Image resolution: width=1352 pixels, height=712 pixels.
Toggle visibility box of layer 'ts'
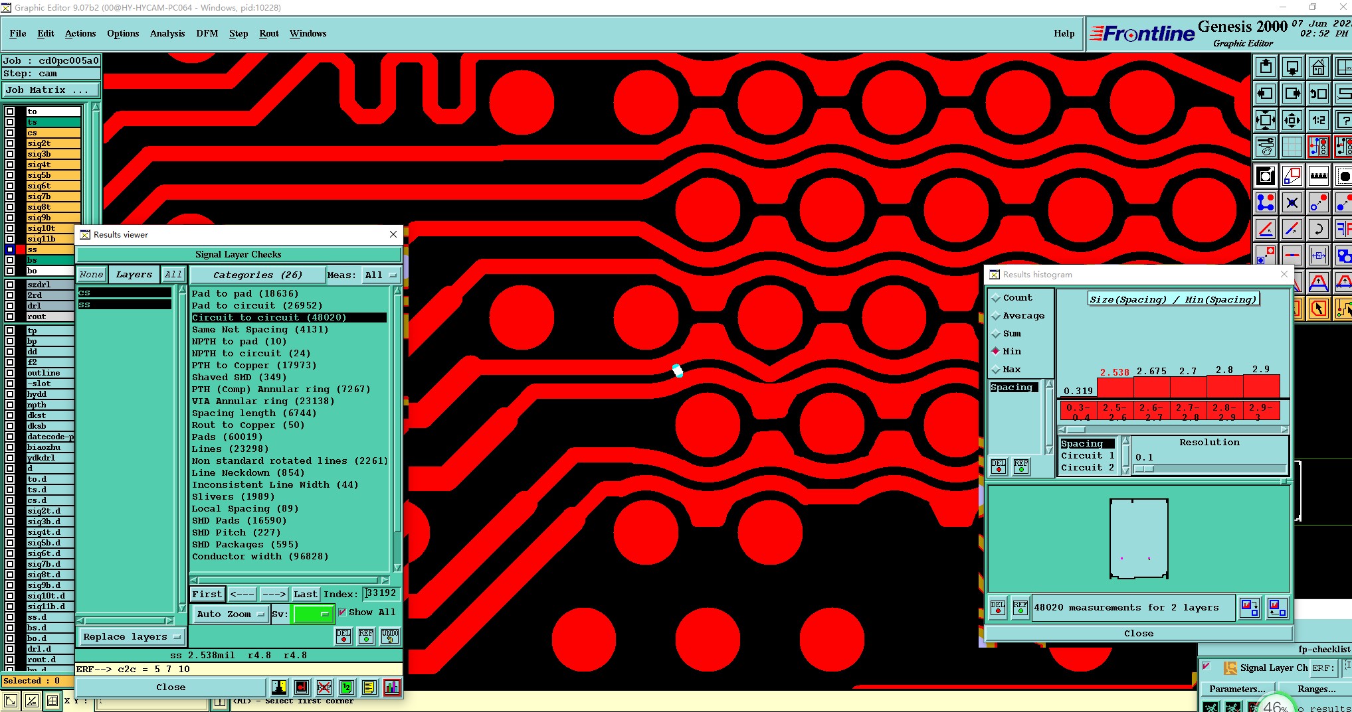click(10, 122)
